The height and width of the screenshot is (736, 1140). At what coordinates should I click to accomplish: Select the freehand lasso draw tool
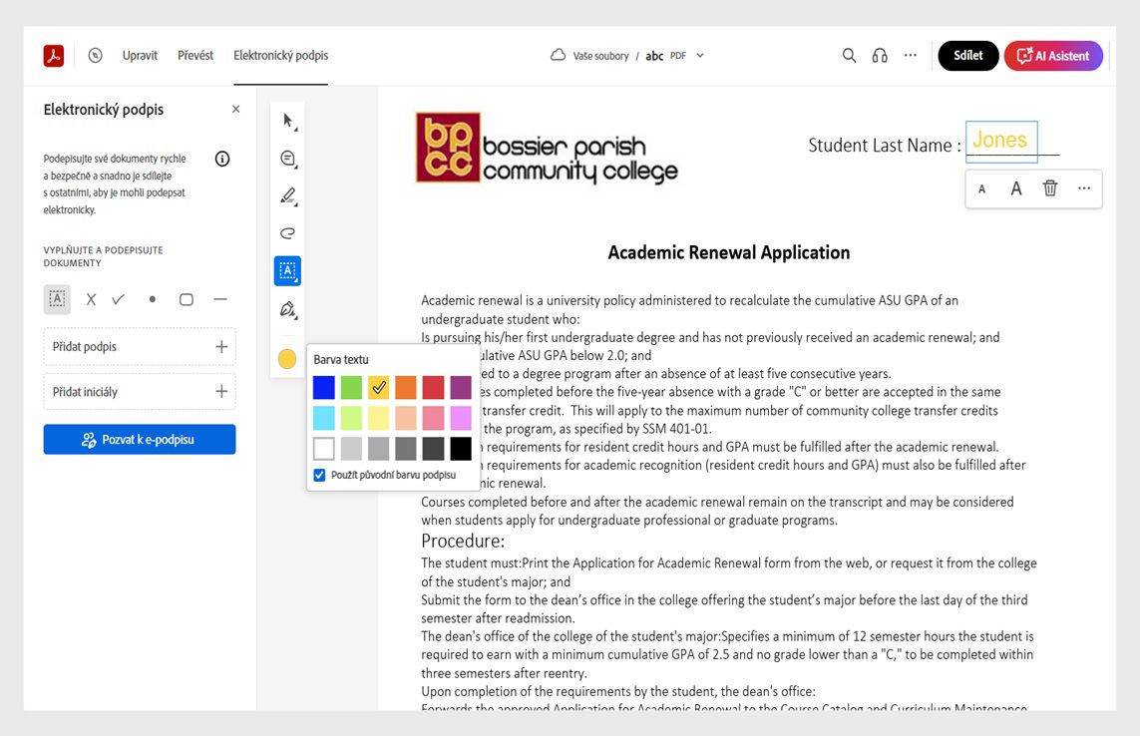coord(287,233)
